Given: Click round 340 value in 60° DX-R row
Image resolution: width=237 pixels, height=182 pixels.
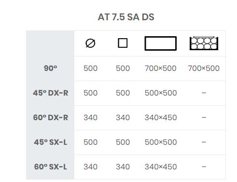Looking at the screenshot, I should [90, 117].
